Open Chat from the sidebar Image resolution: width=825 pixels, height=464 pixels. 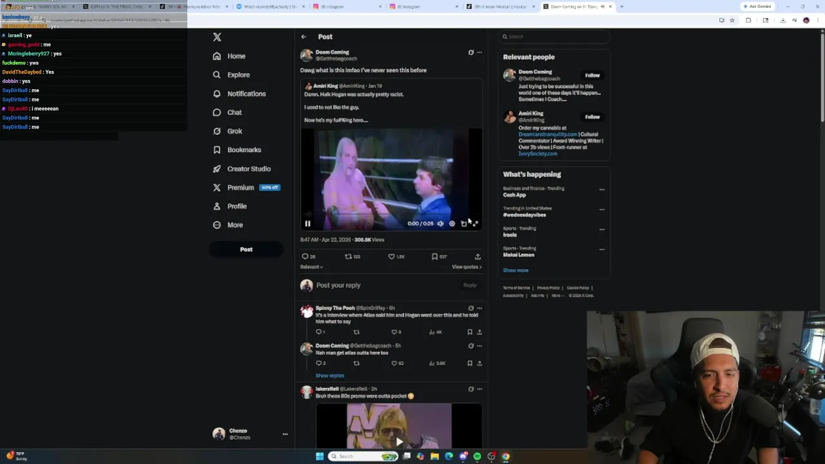[228, 112]
